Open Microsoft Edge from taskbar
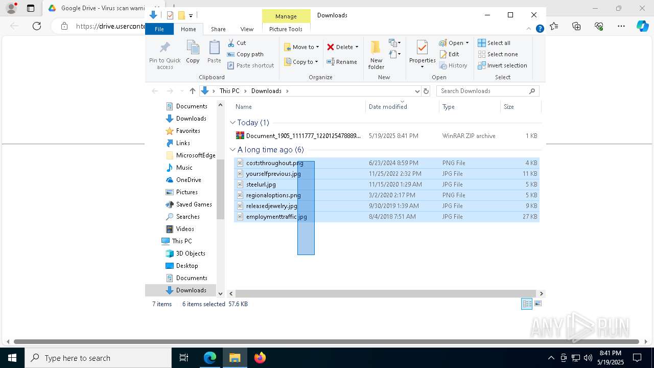Image resolution: width=654 pixels, height=368 pixels. pos(210,358)
